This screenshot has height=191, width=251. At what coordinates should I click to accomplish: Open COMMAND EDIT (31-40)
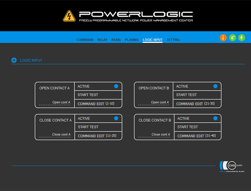pyautogui.click(x=198, y=136)
